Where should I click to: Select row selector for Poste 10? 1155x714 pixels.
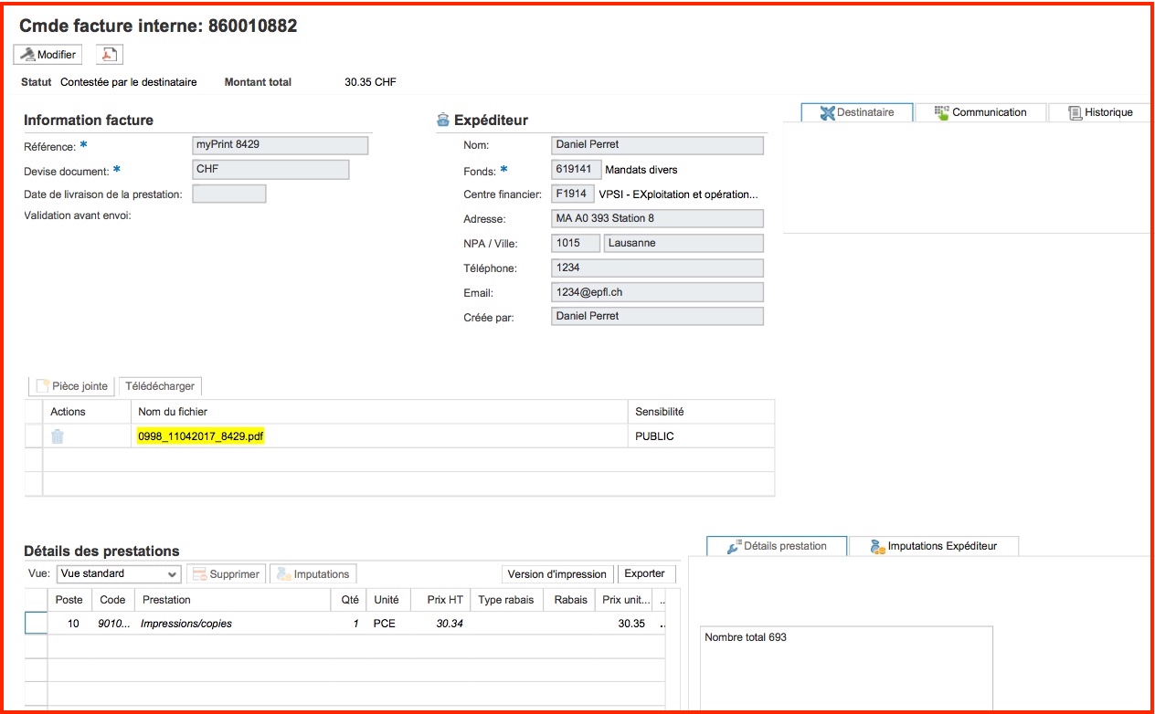coord(36,624)
